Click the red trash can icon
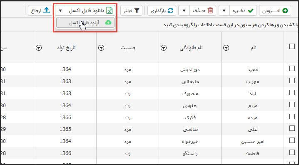The image size is (299, 165). (x=210, y=11)
